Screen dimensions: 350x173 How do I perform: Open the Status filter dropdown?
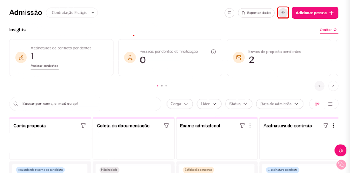point(239,104)
